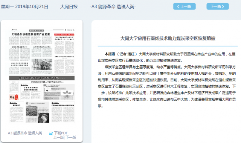Viewport: 241px width, 143px height.
Task: Click the dark banner headline in the page thumbnail
Action: [x=42, y=78]
